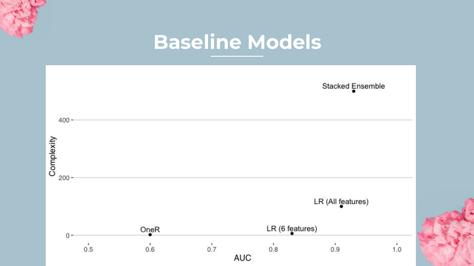Image resolution: width=474 pixels, height=266 pixels.
Task: Click the white underline beneath the title
Action: tap(237, 56)
